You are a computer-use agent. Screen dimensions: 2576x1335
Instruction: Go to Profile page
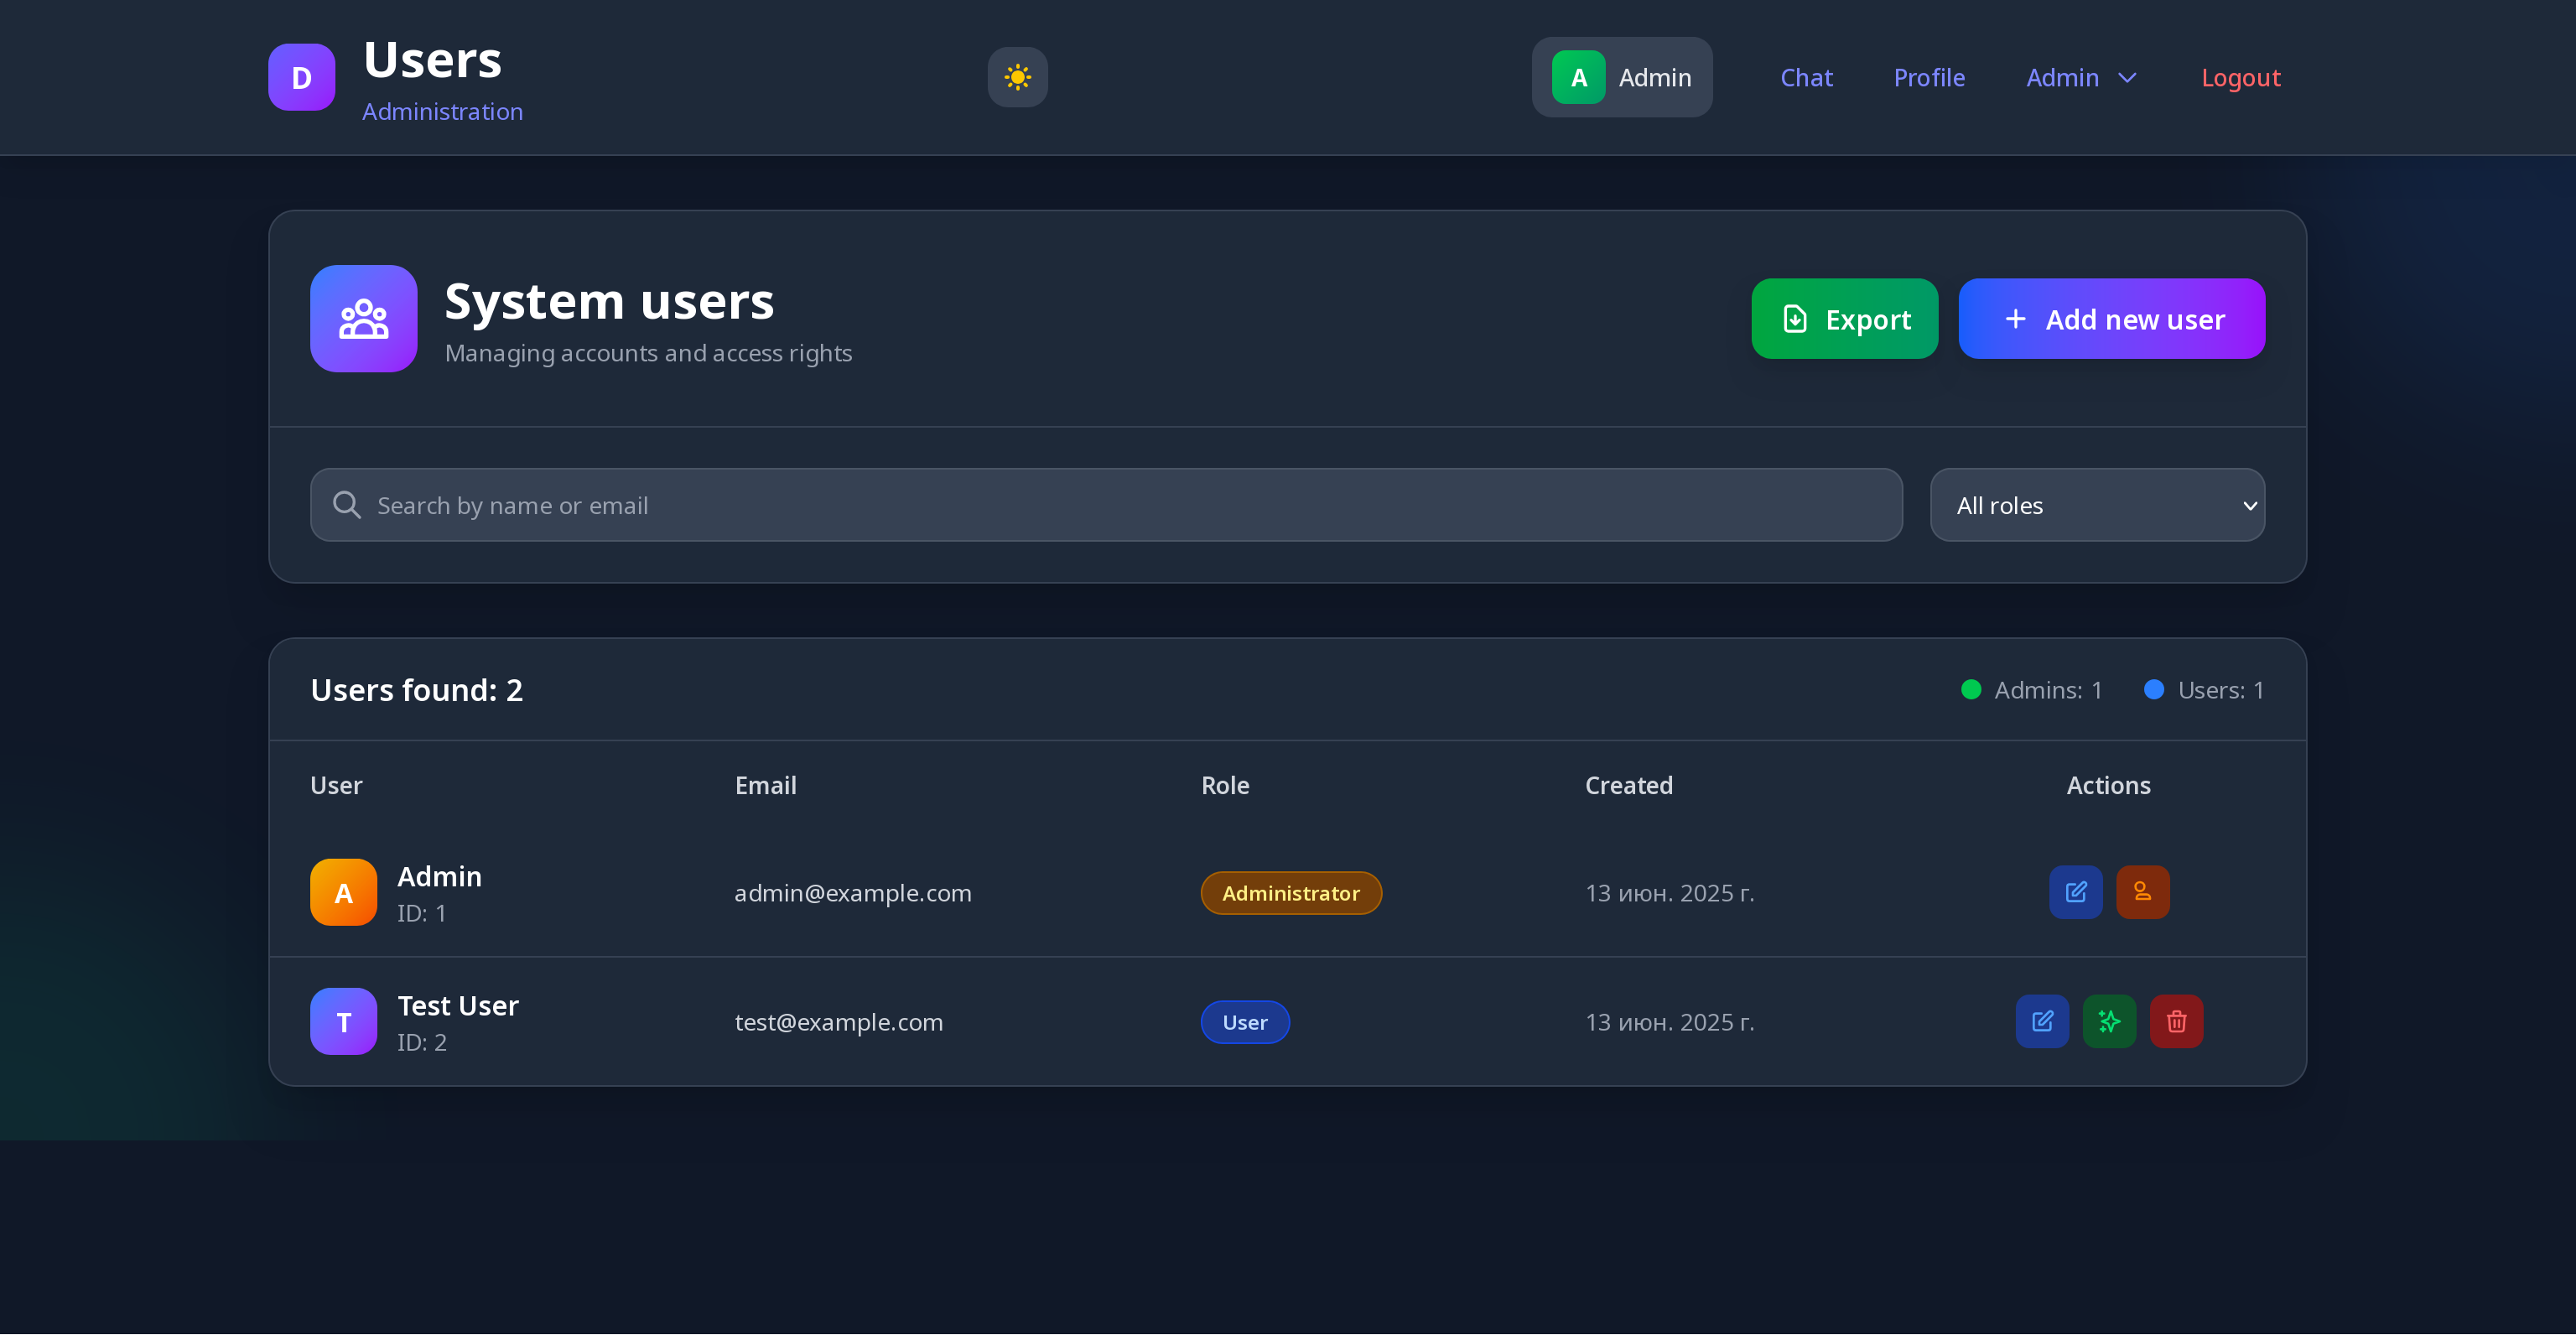coord(1929,77)
